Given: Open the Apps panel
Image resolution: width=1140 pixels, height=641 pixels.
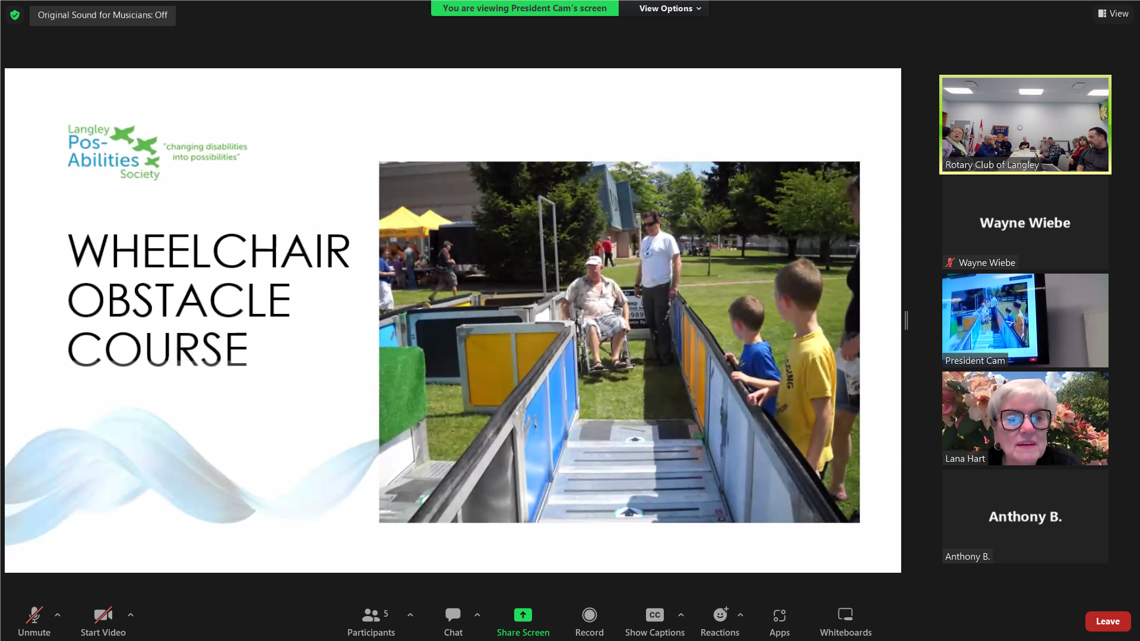Looking at the screenshot, I should 780,621.
